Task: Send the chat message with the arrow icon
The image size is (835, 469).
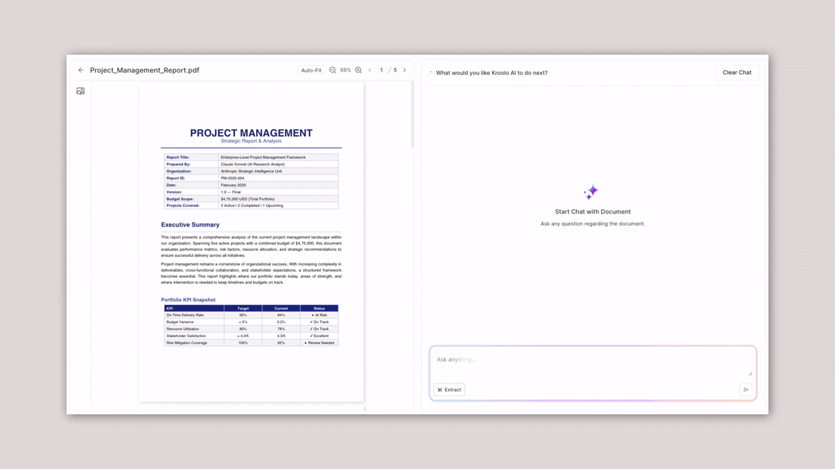Action: (745, 390)
